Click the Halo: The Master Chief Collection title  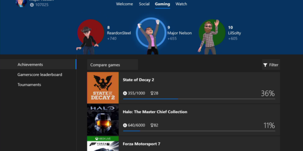[x=155, y=112]
